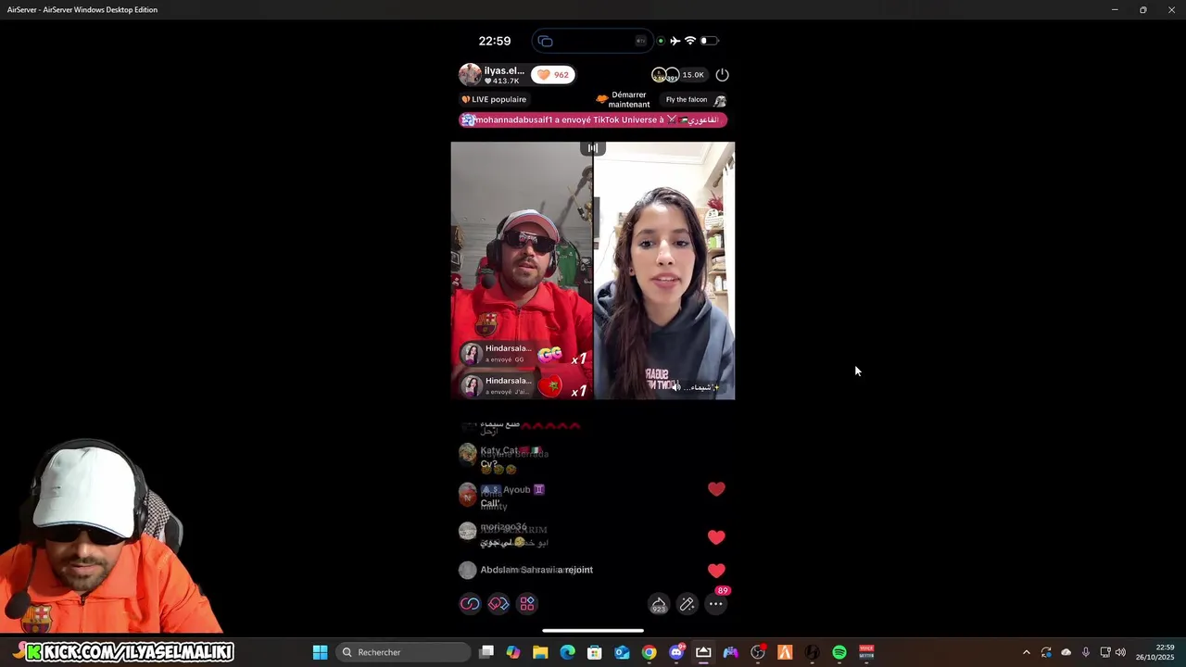1186x667 pixels.
Task: Open the 15.0K viewer count list
Action: click(693, 75)
